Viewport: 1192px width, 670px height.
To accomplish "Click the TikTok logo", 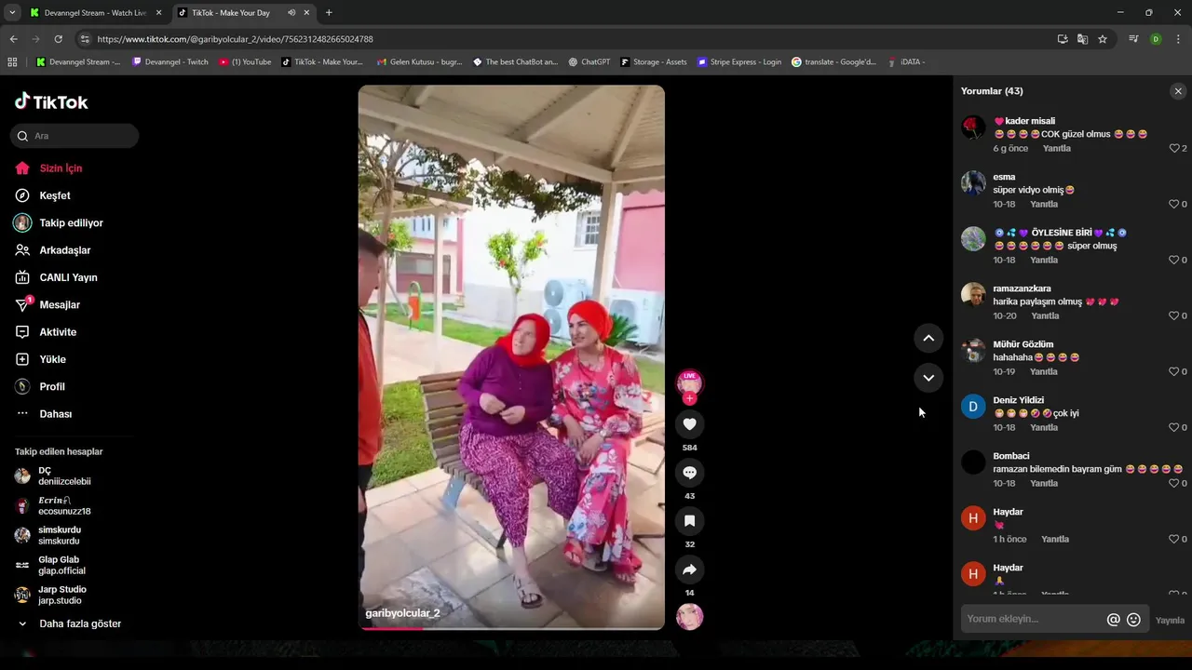I will [x=51, y=101].
